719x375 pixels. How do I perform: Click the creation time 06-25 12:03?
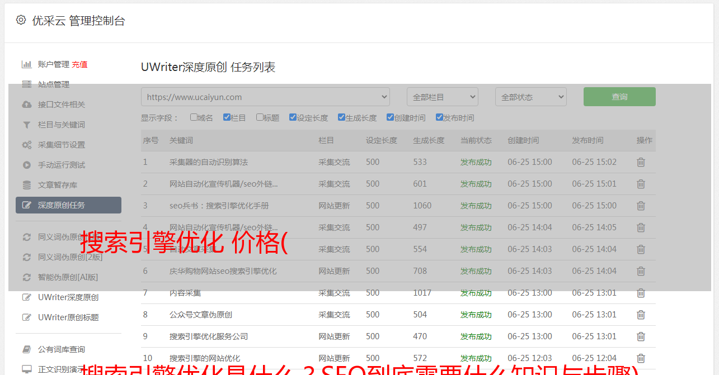530,358
